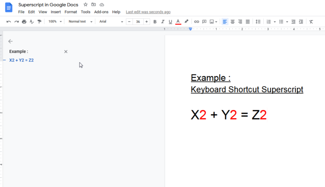Open the View menu
This screenshot has height=187, width=325.
tap(43, 12)
